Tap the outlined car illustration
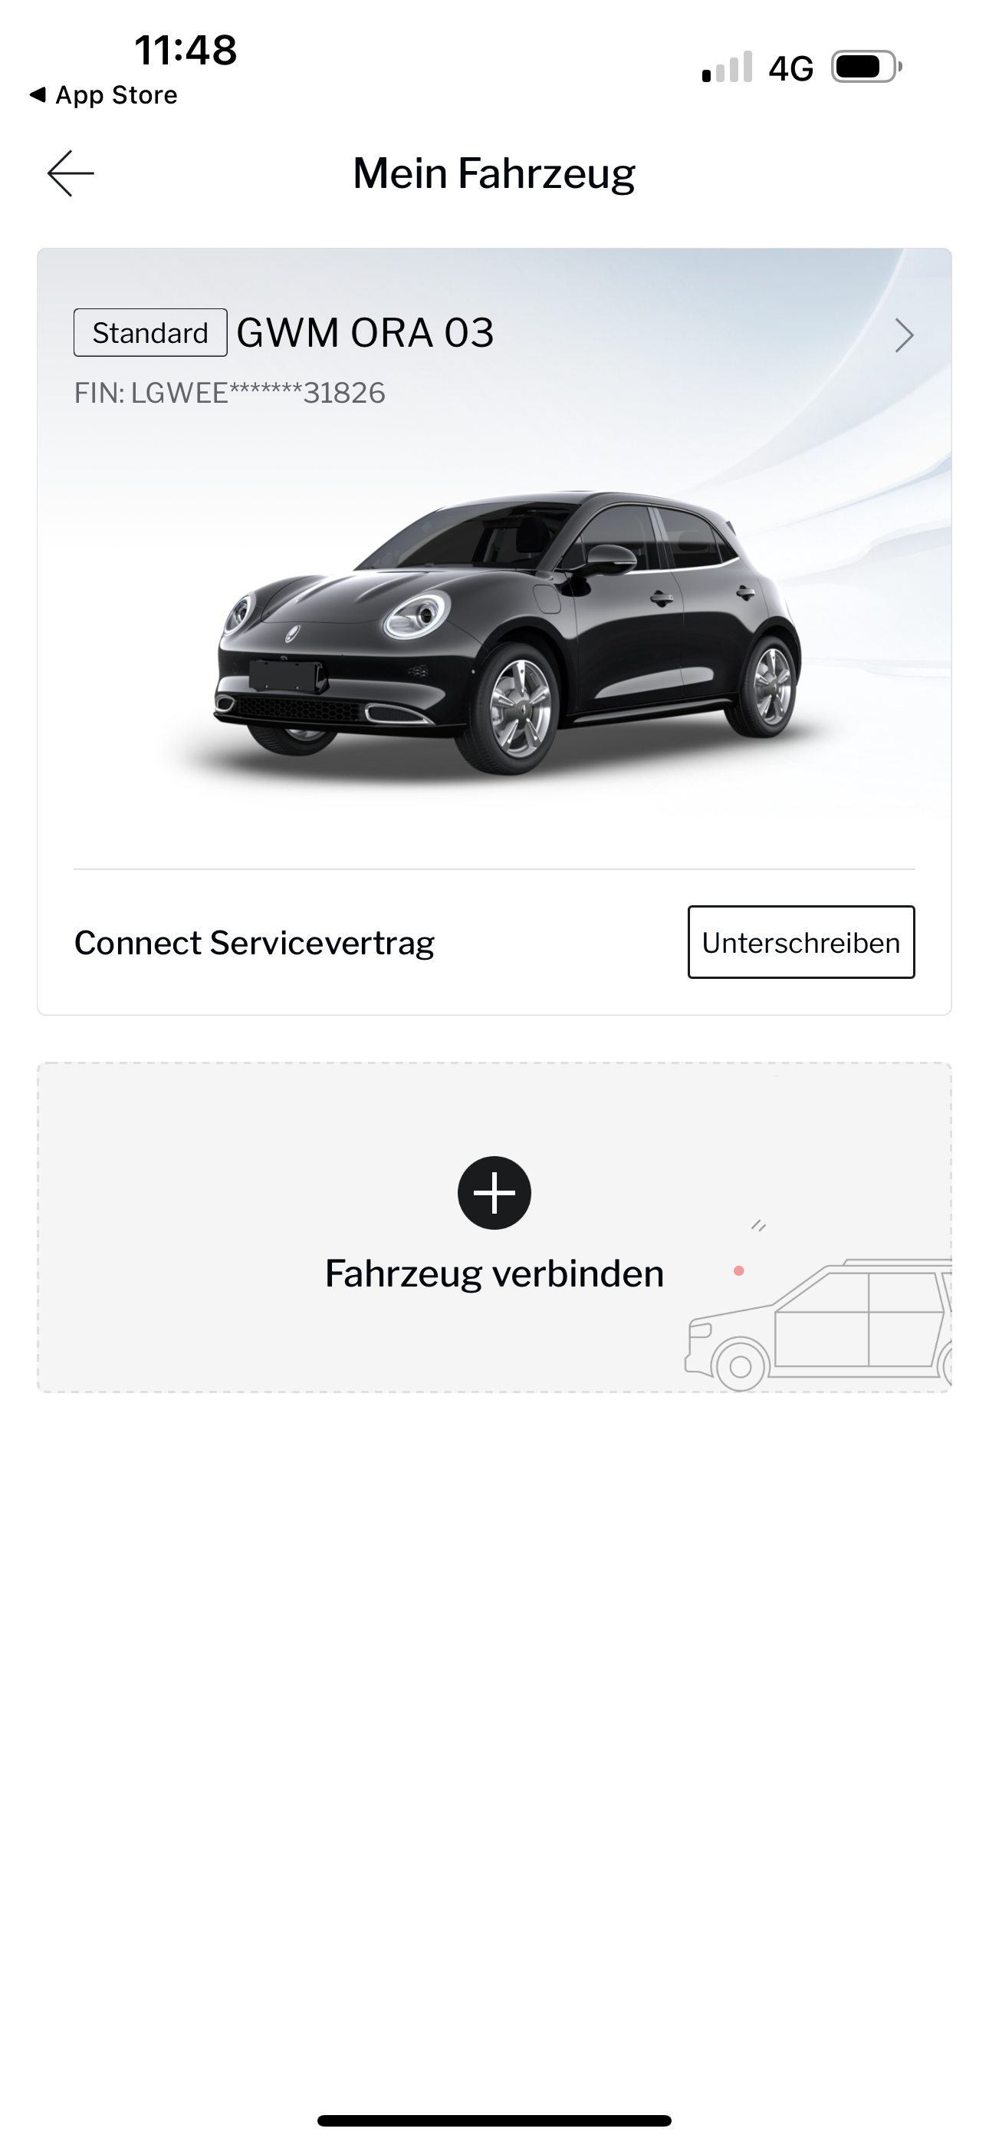989x2145 pixels. point(817,1324)
